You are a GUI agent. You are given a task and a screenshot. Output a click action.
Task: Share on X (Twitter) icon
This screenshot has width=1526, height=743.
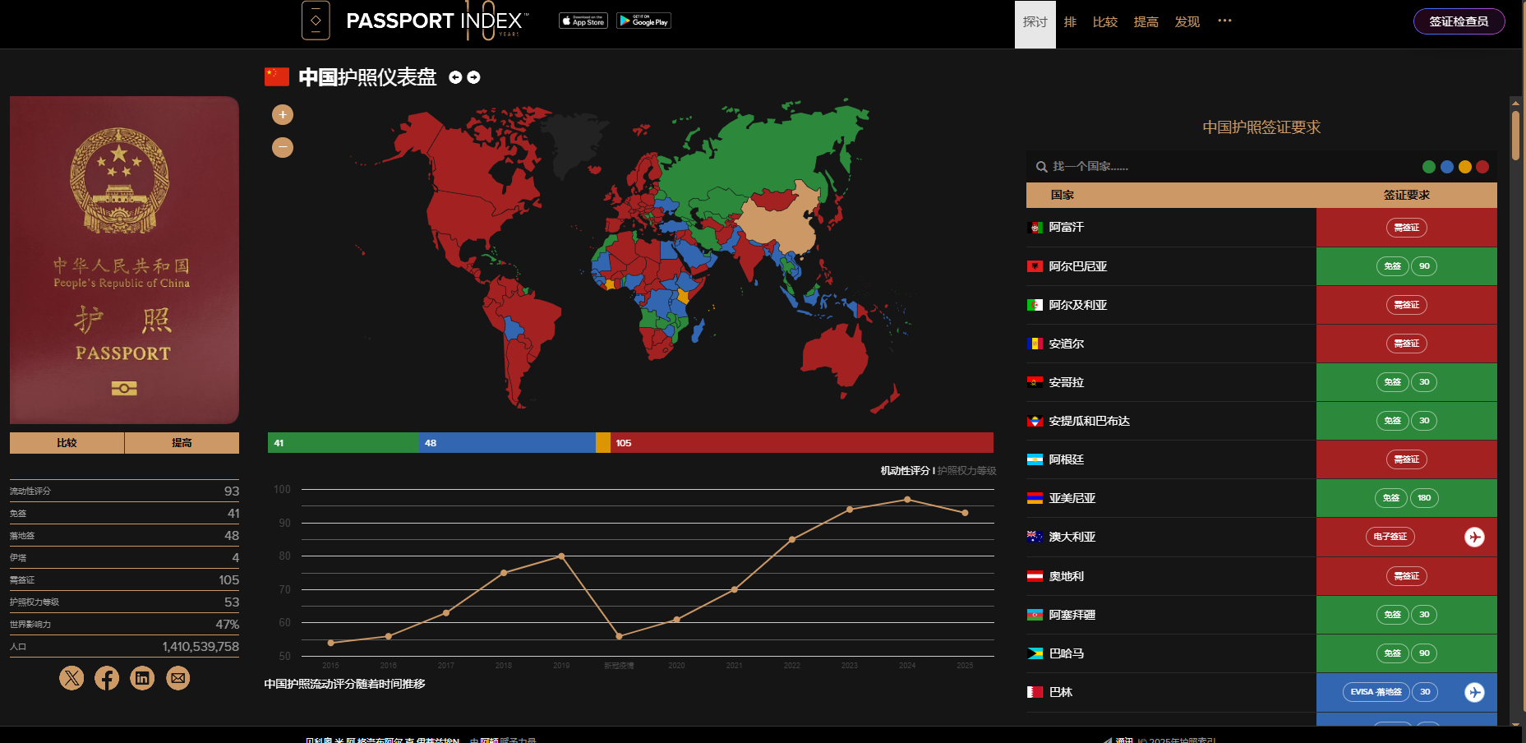(71, 678)
